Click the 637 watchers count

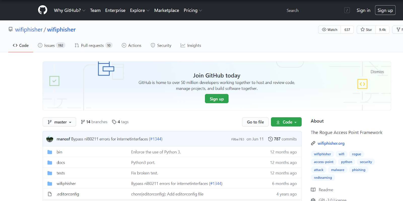tap(347, 30)
